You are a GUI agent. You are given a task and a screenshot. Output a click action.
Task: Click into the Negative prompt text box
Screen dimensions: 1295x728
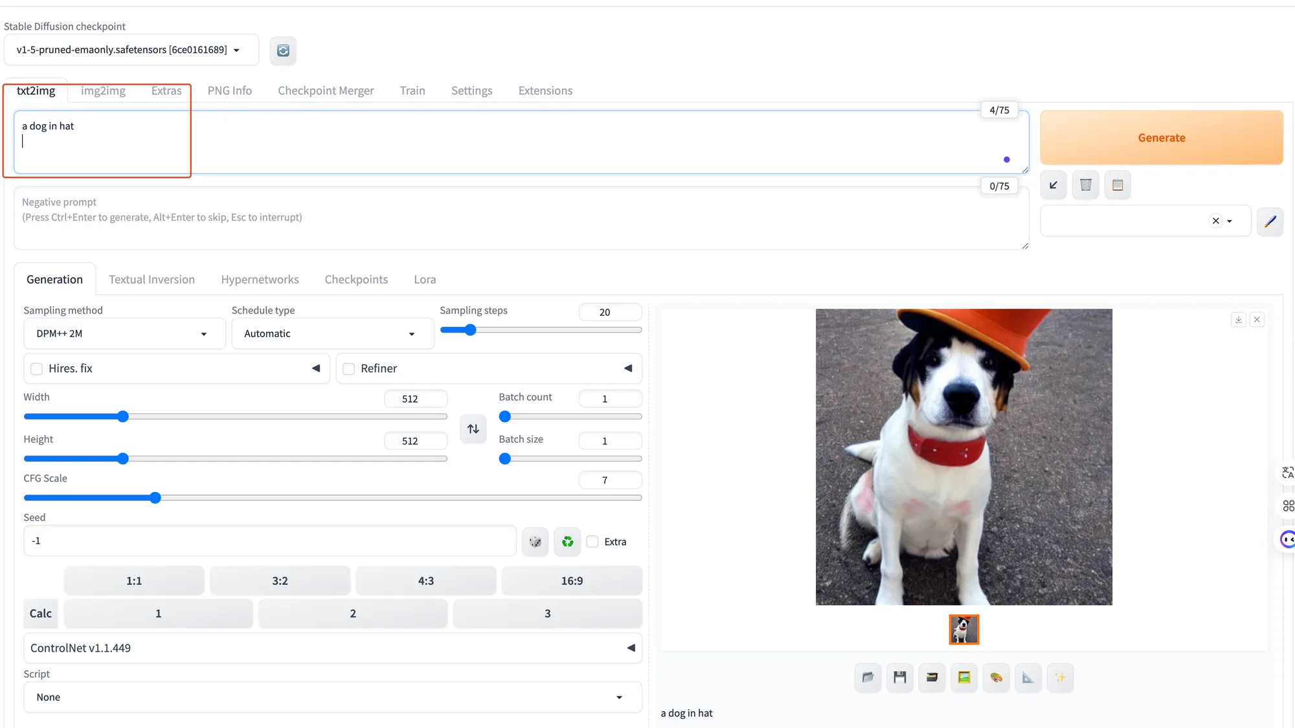pyautogui.click(x=521, y=219)
